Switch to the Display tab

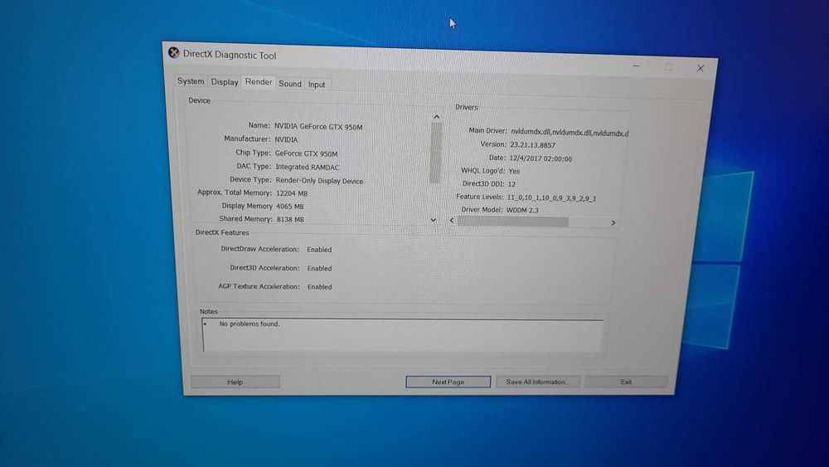[x=225, y=82]
